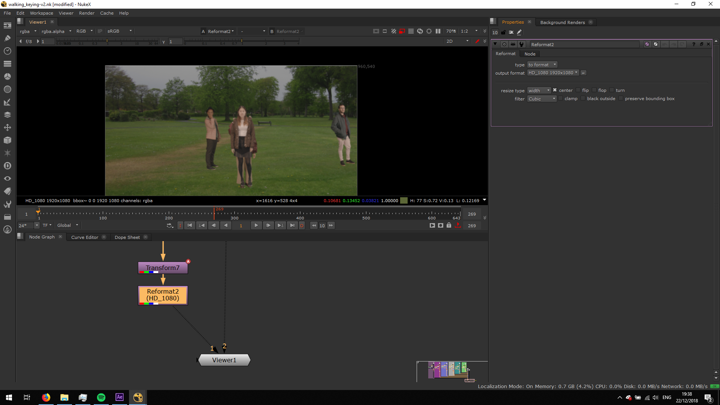Screen dimensions: 720x405
Task: Toggle the red proxy mode icon
Action: (402, 31)
